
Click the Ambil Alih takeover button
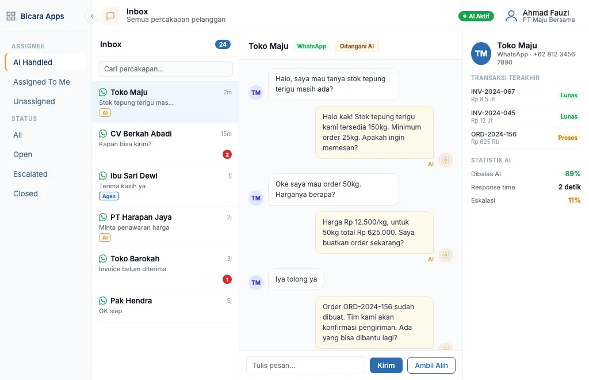point(431,366)
